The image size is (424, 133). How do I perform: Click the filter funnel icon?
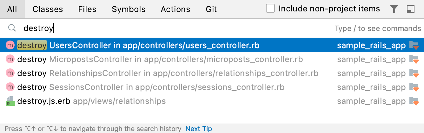(x=394, y=9)
